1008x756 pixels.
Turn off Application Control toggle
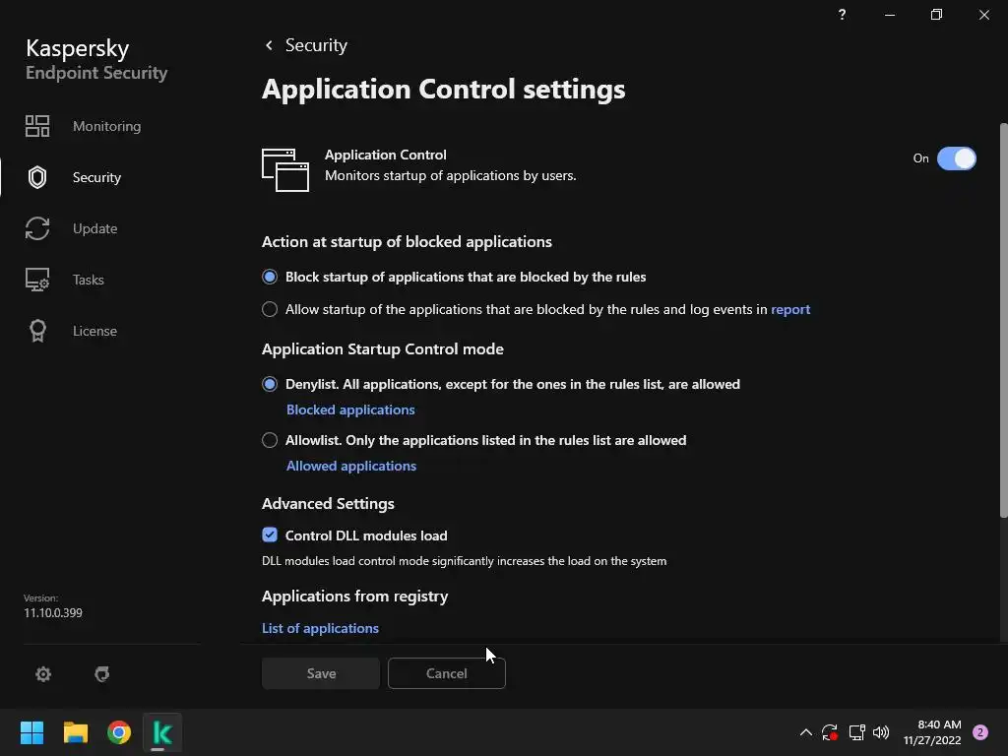(x=957, y=158)
